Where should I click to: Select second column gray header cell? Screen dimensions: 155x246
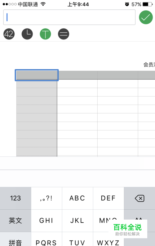pyautogui.click(x=77, y=75)
